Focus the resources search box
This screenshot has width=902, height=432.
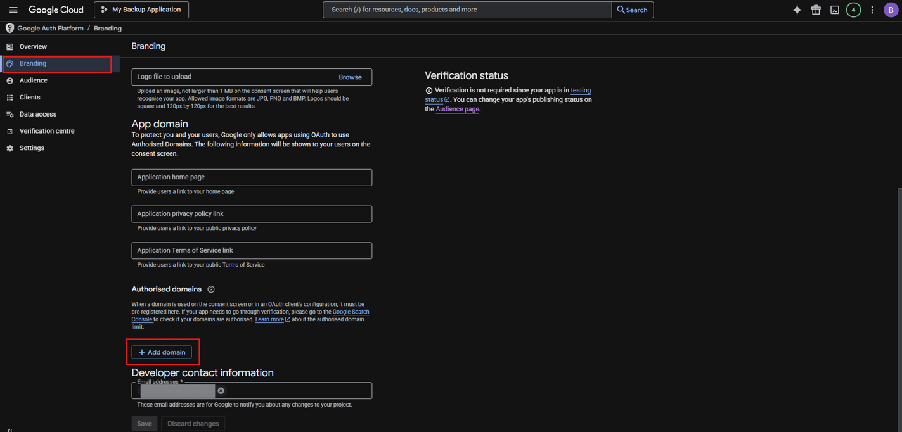[467, 10]
